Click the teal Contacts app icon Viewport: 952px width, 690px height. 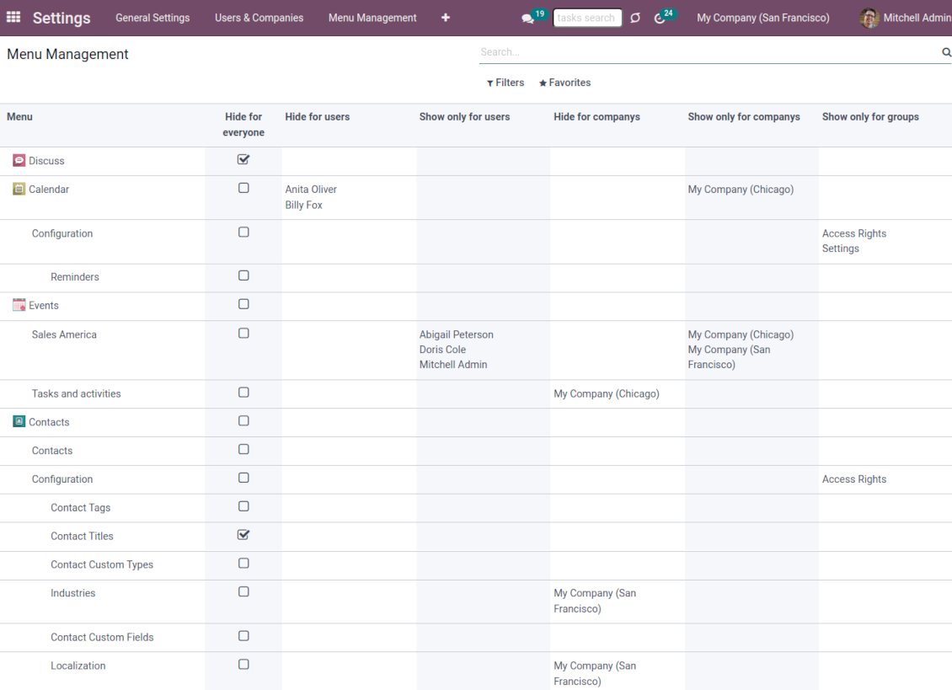19,421
